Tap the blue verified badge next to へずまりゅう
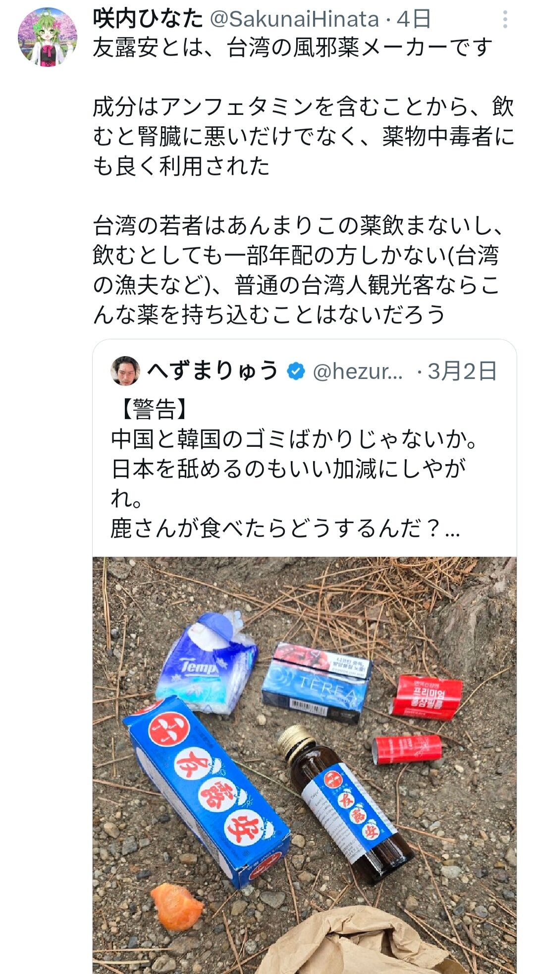 (296, 371)
